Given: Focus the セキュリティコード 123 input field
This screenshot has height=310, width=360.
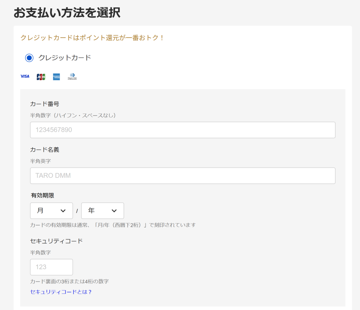Looking at the screenshot, I should pos(51,267).
